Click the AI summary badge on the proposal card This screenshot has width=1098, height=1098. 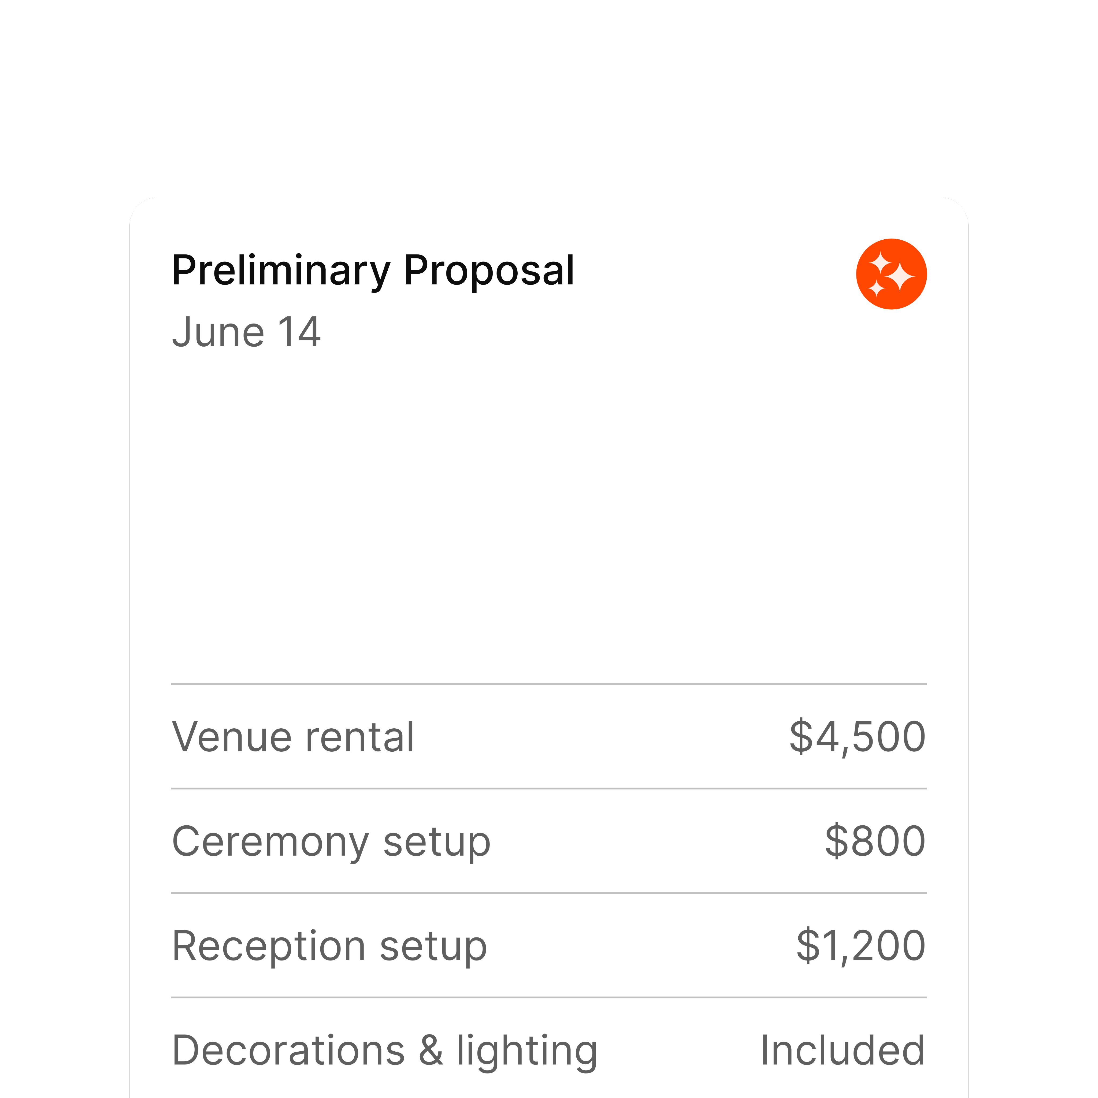point(891,274)
